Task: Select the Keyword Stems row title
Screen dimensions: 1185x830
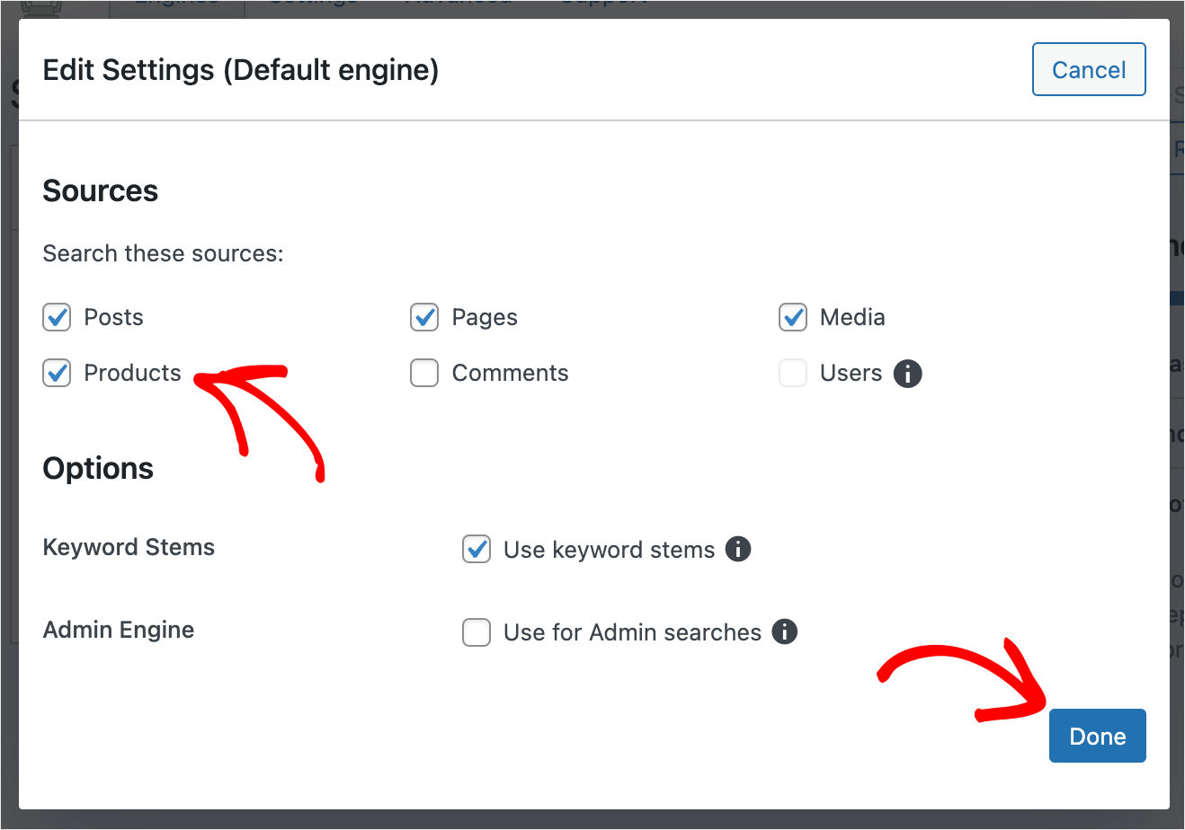Action: click(x=129, y=547)
